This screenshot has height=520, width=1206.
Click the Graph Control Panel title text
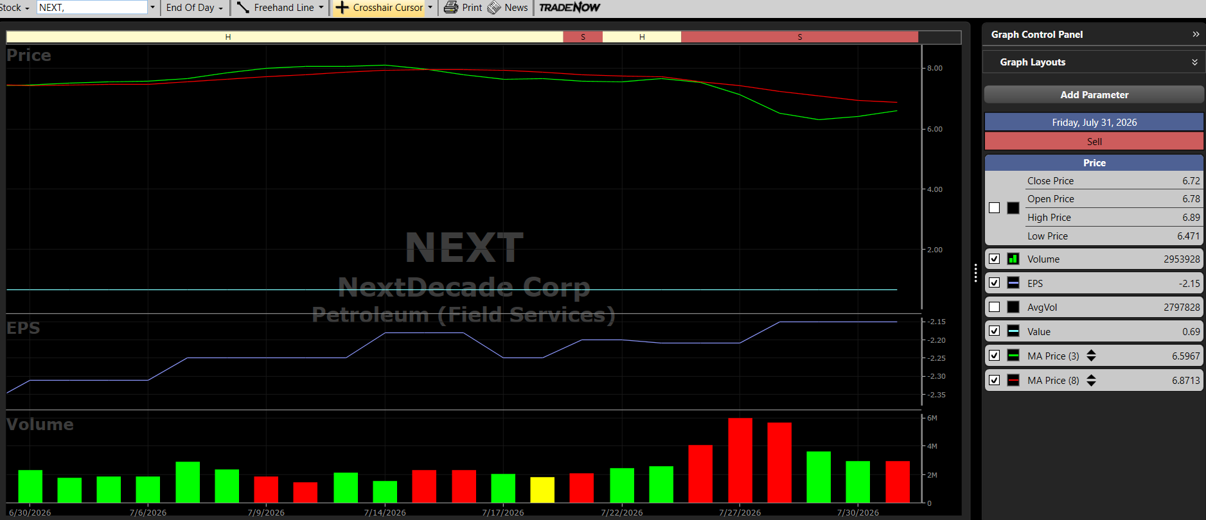point(1037,35)
